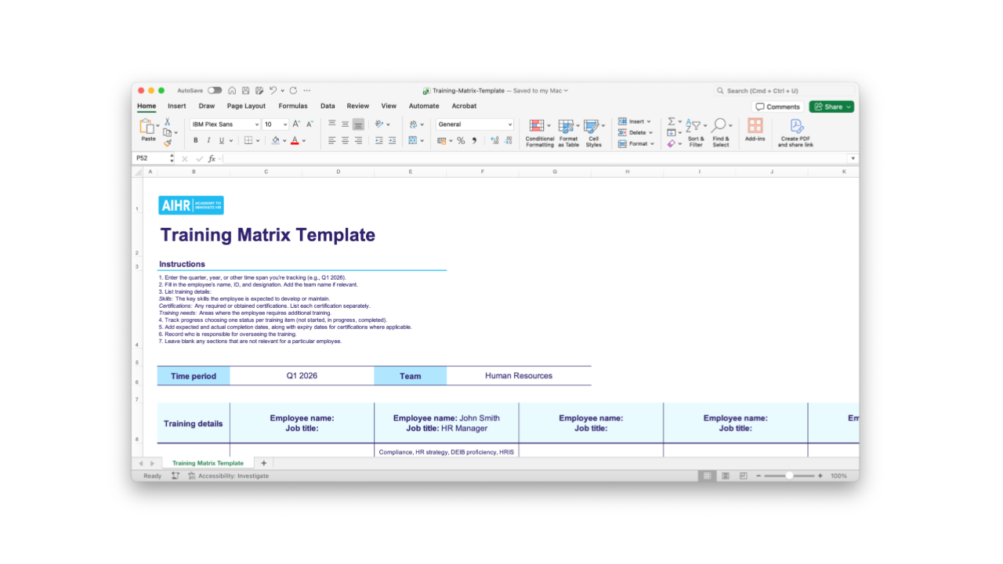Apply percent style to the cell

(461, 141)
